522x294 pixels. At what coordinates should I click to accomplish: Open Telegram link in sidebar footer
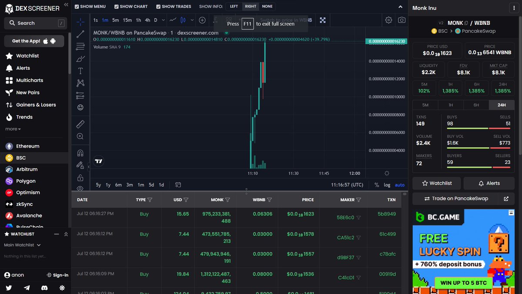[x=27, y=288]
